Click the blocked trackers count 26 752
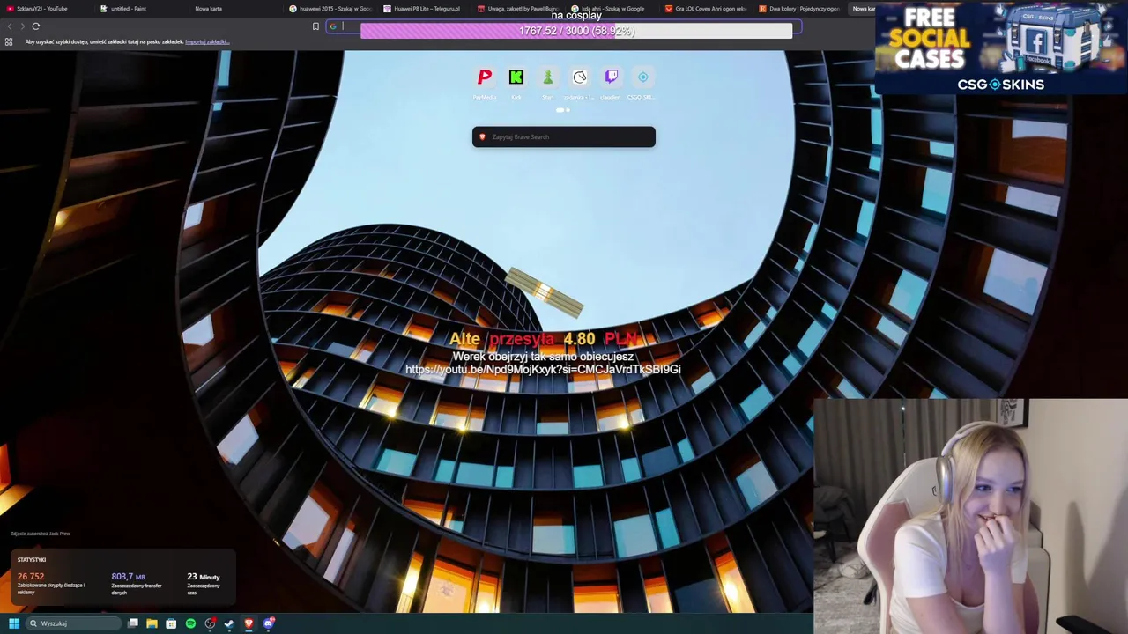The image size is (1128, 634). (x=30, y=577)
